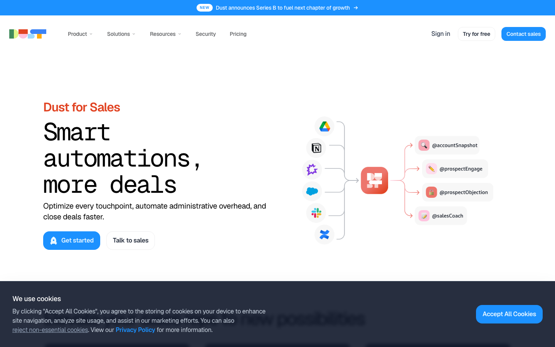Image resolution: width=555 pixels, height=347 pixels.
Task: Click the purple starburst integration icon
Action: 312,170
